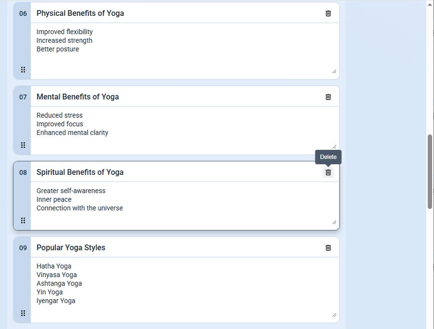Click trash icon for Spiritual Benefits slide
Image resolution: width=434 pixels, height=329 pixels.
pos(328,172)
